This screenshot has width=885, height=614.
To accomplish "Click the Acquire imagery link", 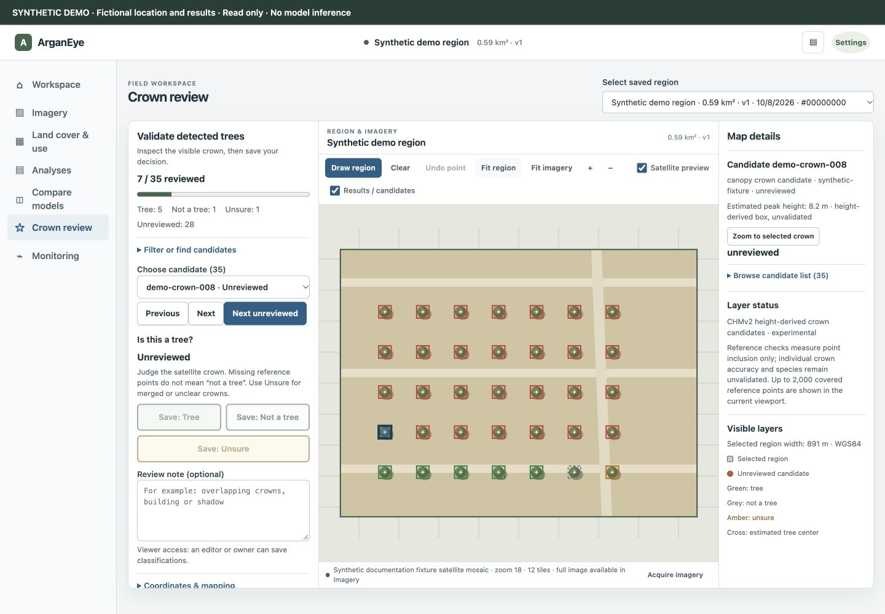I will (x=675, y=575).
